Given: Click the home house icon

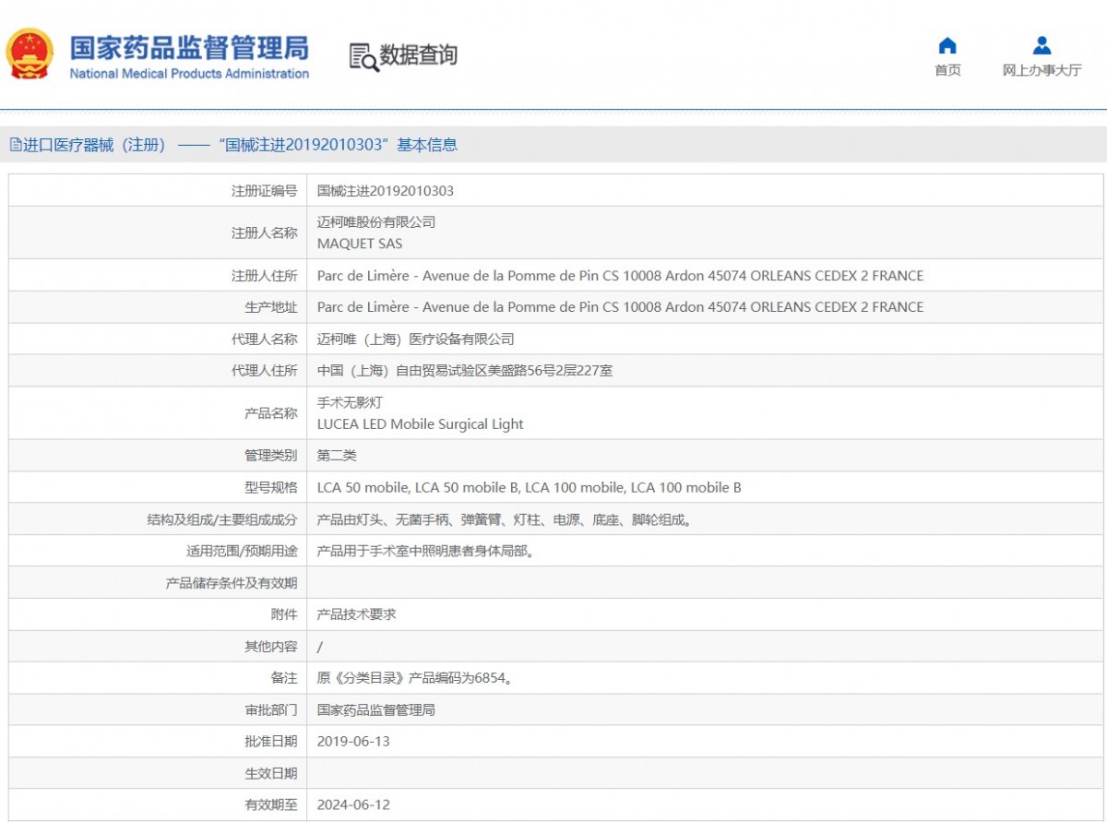Looking at the screenshot, I should point(947,45).
